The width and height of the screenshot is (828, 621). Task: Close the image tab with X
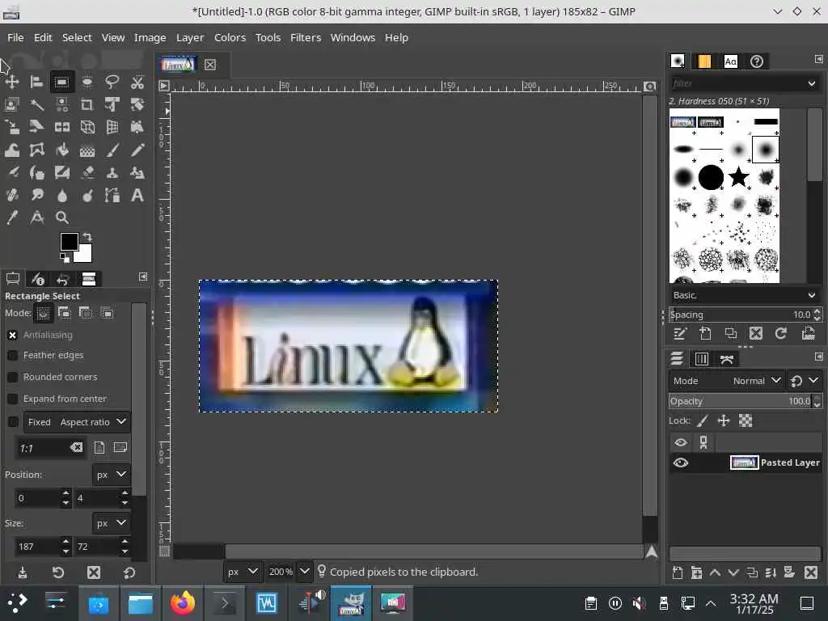tap(210, 65)
